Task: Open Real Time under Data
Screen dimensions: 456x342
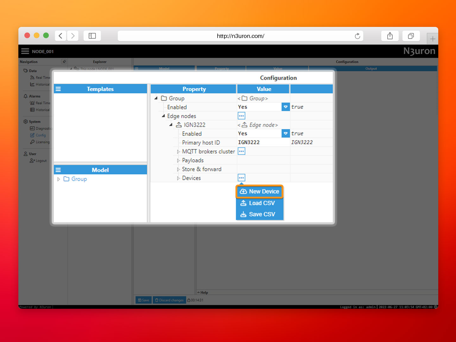Action: [x=40, y=78]
